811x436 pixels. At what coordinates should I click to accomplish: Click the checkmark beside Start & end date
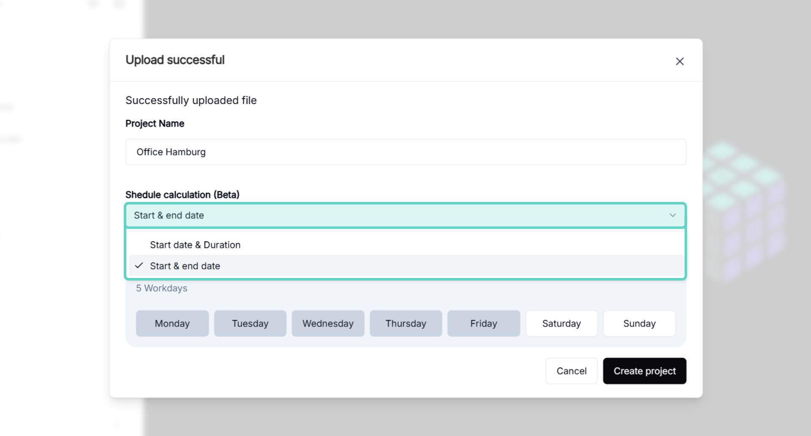(x=139, y=266)
